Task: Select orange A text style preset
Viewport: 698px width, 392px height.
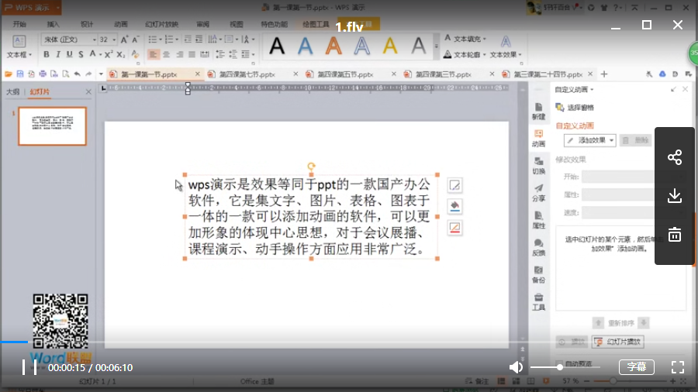Action: pyautogui.click(x=333, y=46)
